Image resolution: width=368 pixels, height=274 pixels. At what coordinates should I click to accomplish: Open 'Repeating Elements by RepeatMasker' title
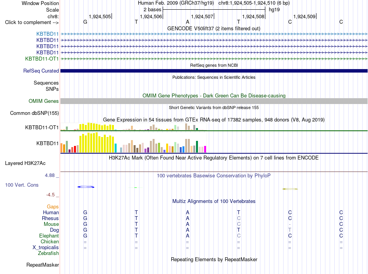[x=214, y=259]
